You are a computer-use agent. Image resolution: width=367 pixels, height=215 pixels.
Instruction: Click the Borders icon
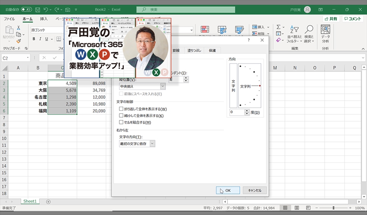tap(59, 39)
